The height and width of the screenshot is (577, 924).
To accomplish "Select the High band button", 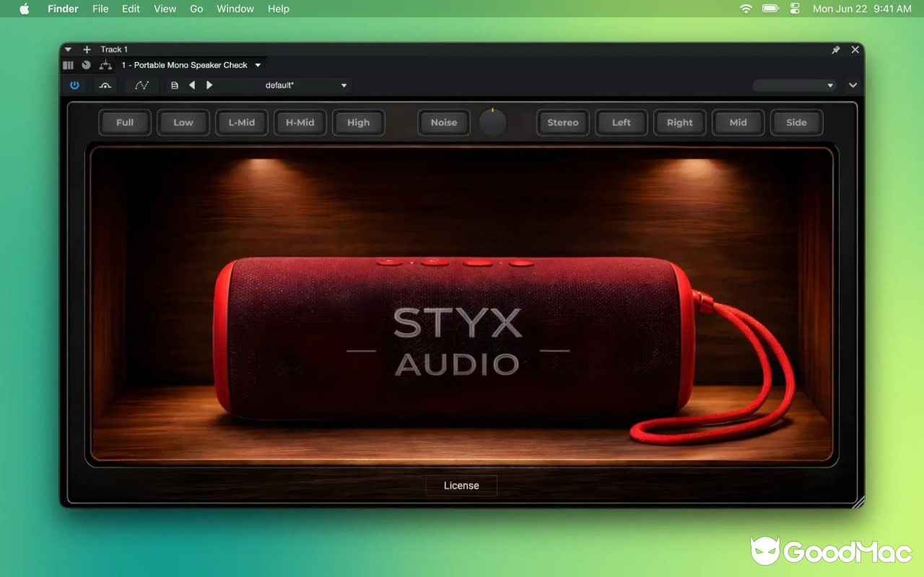I will click(x=359, y=123).
